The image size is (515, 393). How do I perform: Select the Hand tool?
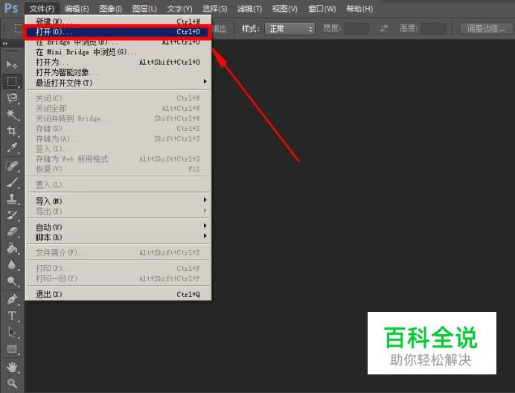[x=12, y=367]
